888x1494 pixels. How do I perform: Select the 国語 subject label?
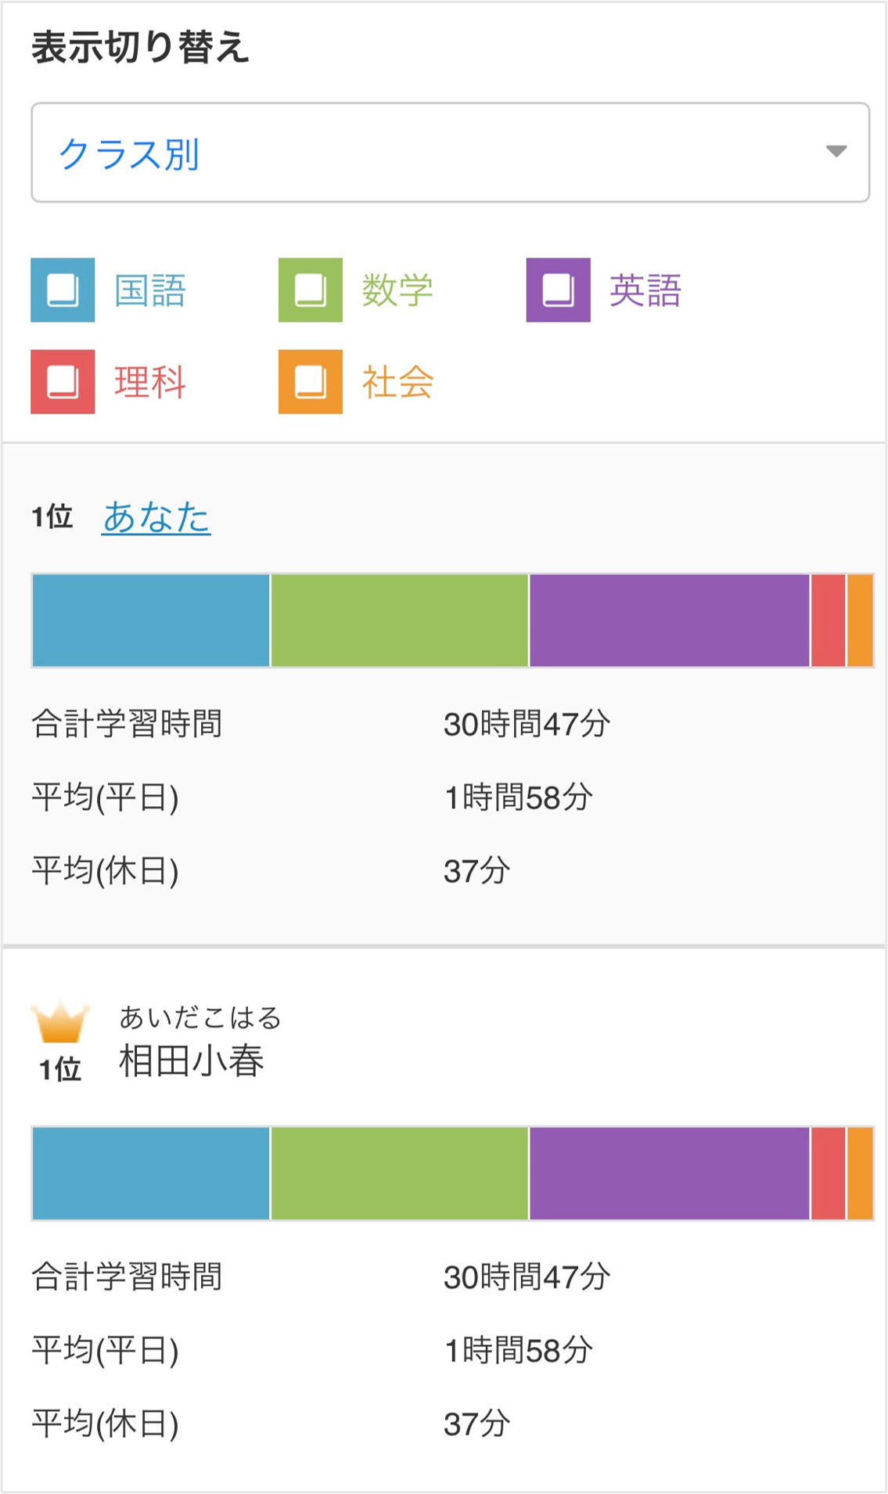point(150,290)
